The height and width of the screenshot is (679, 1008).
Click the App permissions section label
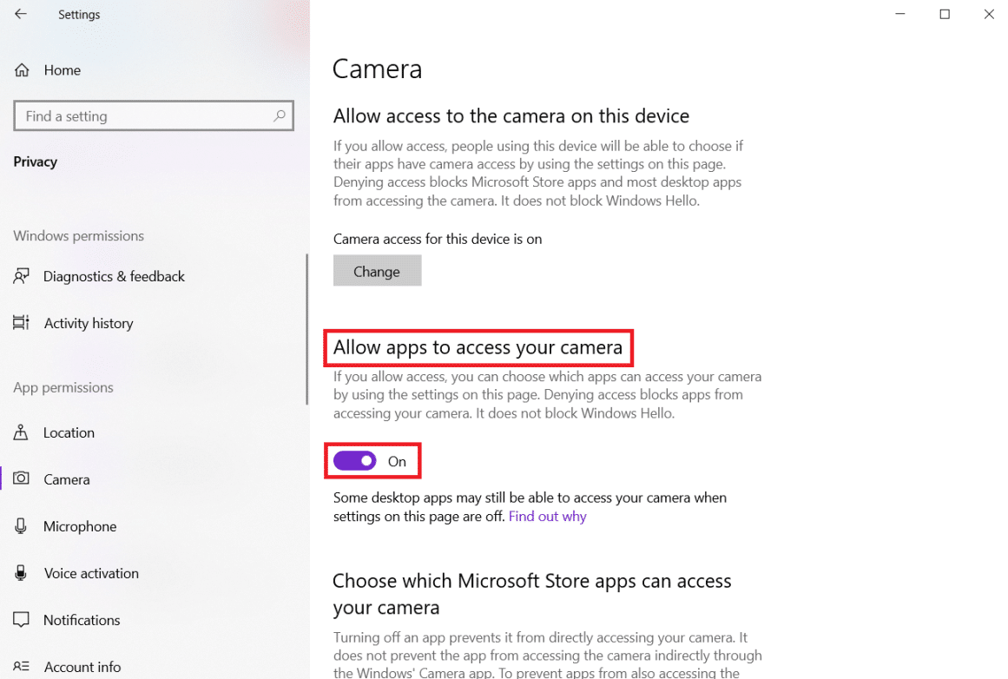63,388
